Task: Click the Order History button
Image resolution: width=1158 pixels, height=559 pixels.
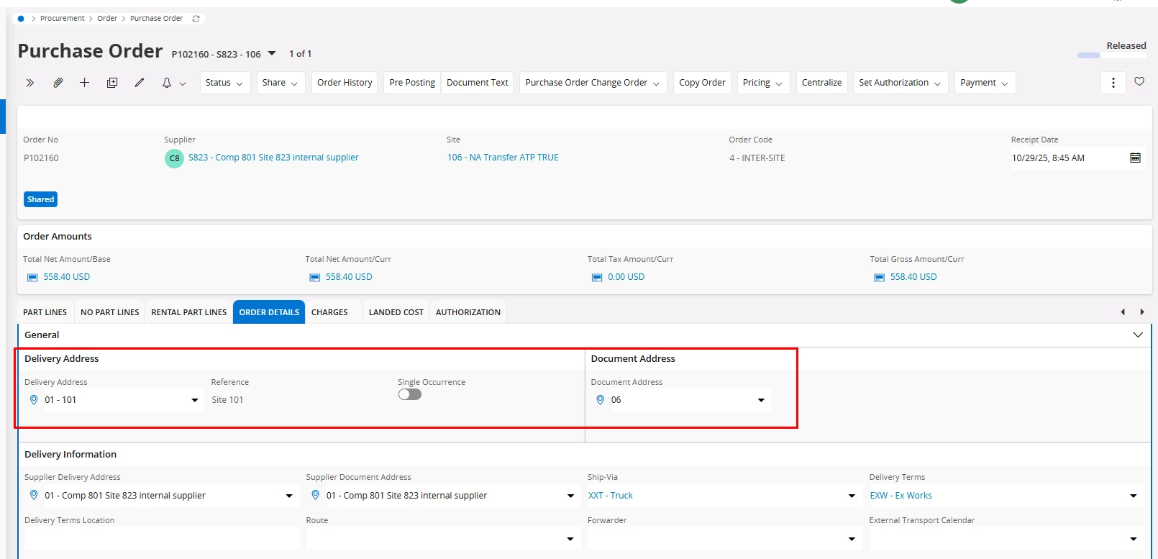Action: tap(345, 83)
